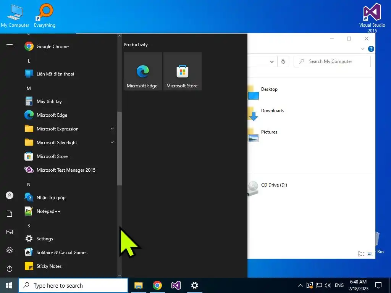391x293 pixels.
Task: Expand the ribbon chevron in My Computer window
Action: [363, 49]
